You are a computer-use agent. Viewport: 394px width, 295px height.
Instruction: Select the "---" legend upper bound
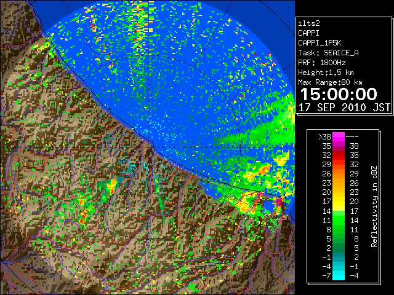pyautogui.click(x=352, y=136)
